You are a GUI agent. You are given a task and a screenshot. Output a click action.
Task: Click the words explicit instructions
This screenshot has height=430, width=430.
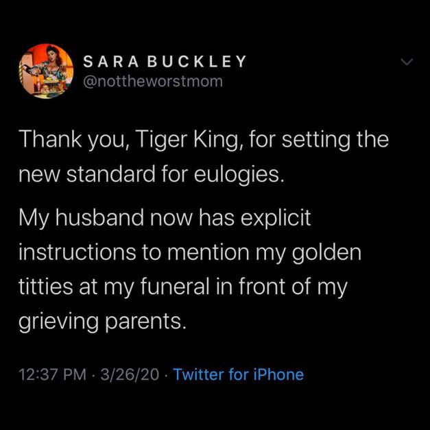[x=165, y=235]
